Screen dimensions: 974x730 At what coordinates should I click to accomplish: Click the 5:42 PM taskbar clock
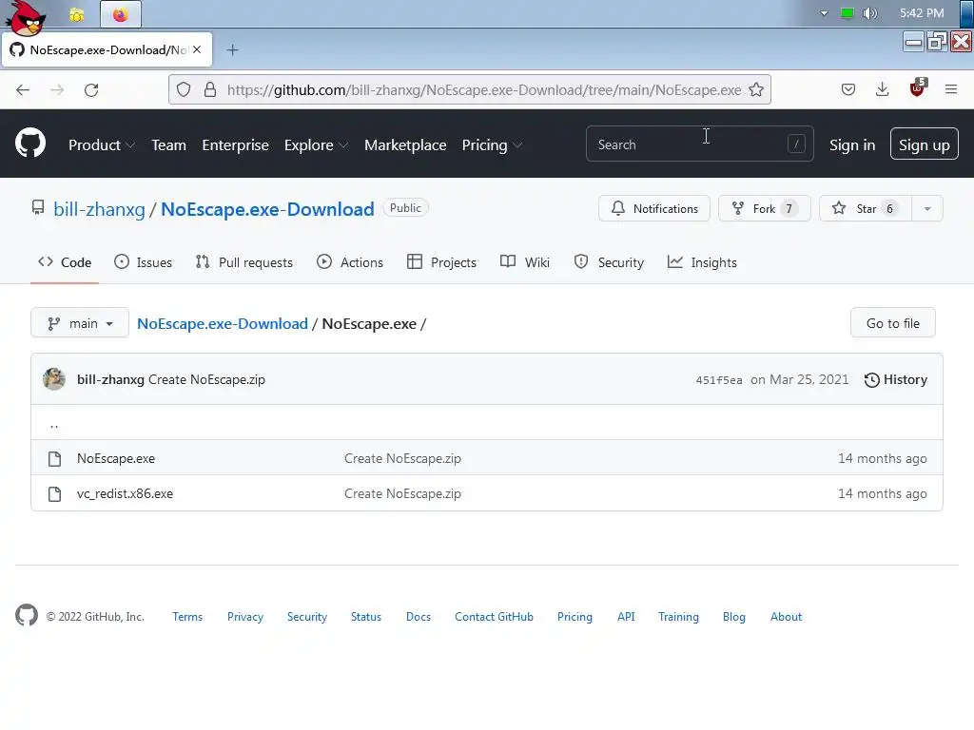click(922, 13)
